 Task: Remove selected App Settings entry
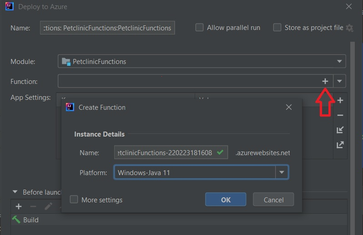click(x=340, y=115)
